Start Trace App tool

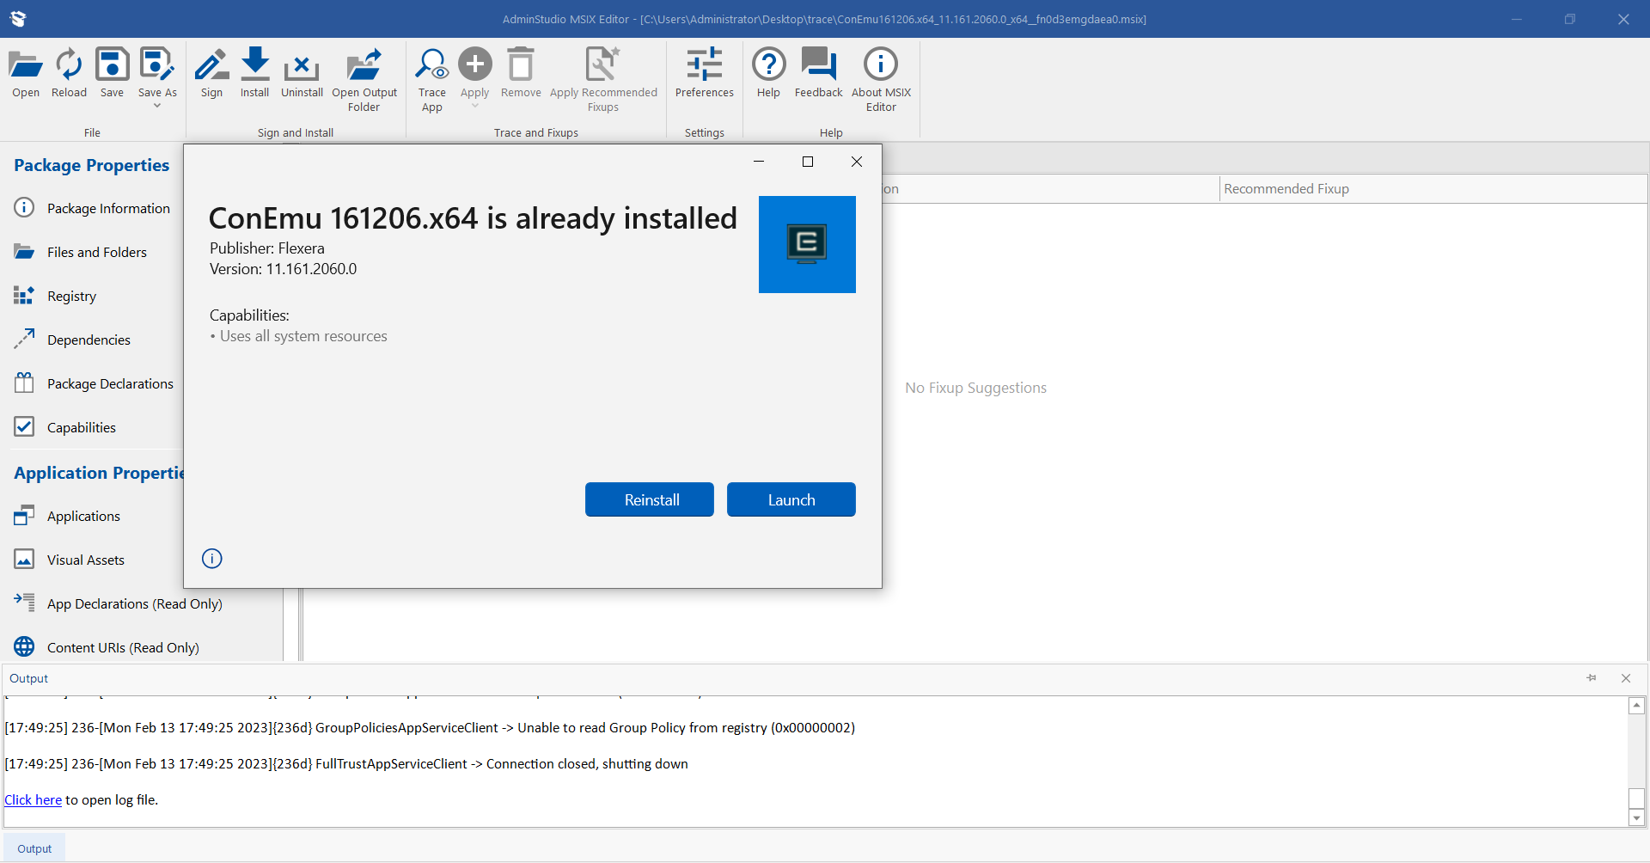tap(431, 66)
